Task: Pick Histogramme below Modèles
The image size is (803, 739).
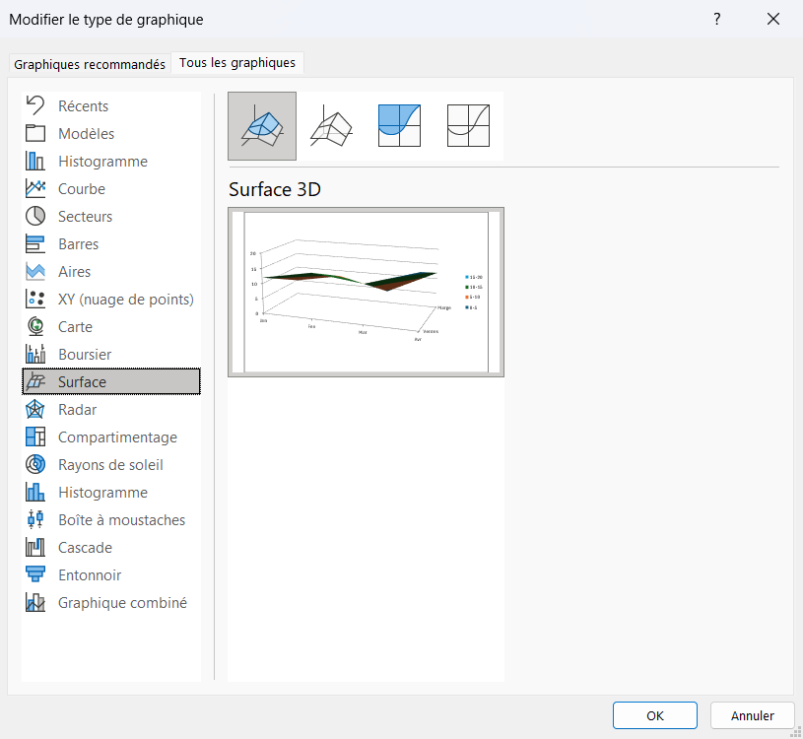Action: pyautogui.click(x=102, y=162)
